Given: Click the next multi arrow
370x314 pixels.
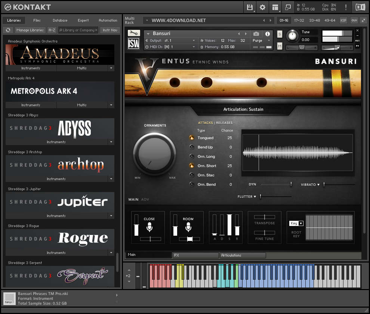Looking at the screenshot, I should click(271, 21).
